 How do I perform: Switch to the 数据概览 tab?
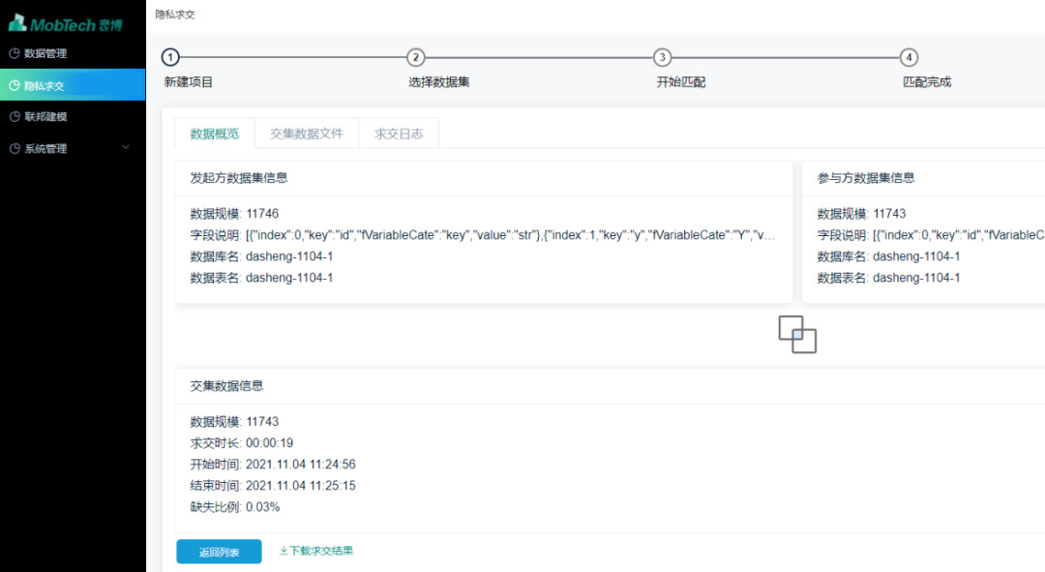coord(215,134)
